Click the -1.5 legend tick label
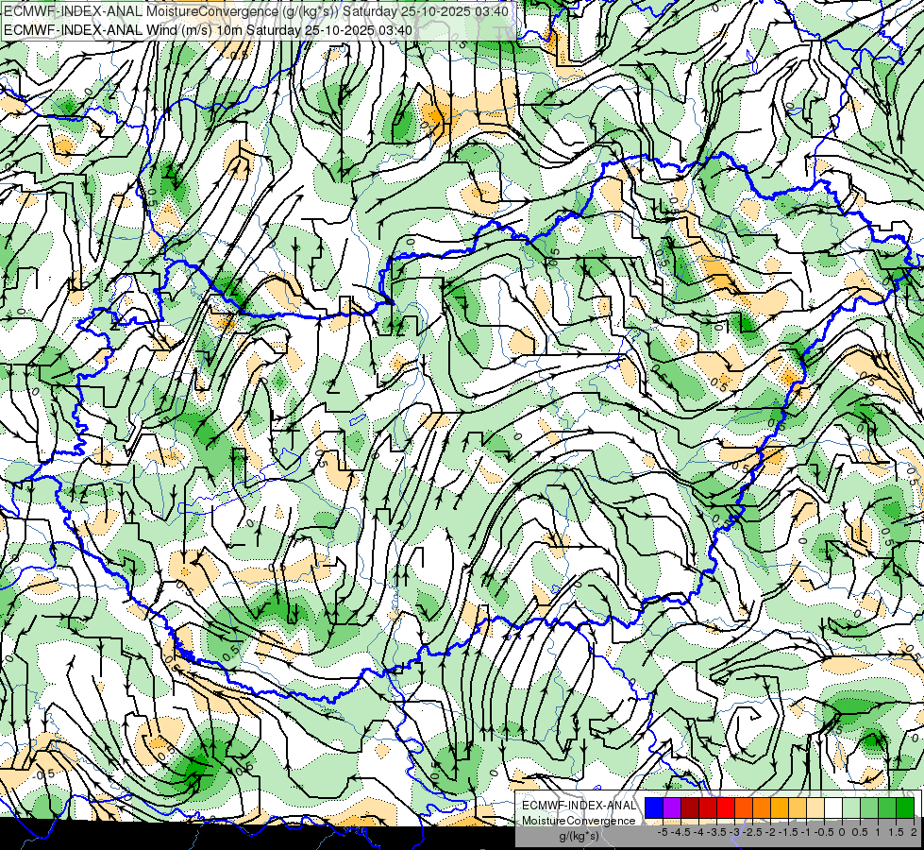Screen dimensions: 924x850 [x=788, y=832]
